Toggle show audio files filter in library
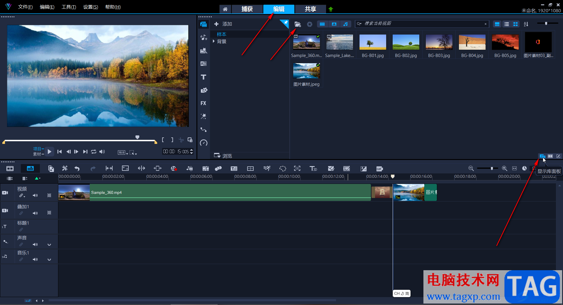Image resolution: width=563 pixels, height=305 pixels. (346, 24)
